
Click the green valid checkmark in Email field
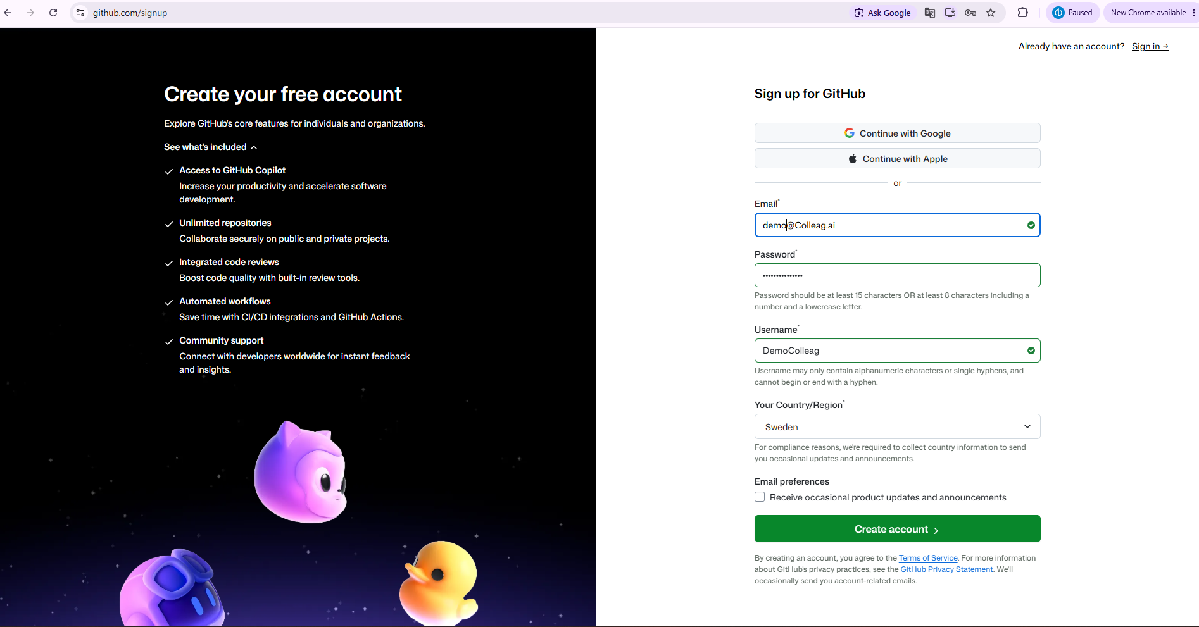[x=1031, y=225]
